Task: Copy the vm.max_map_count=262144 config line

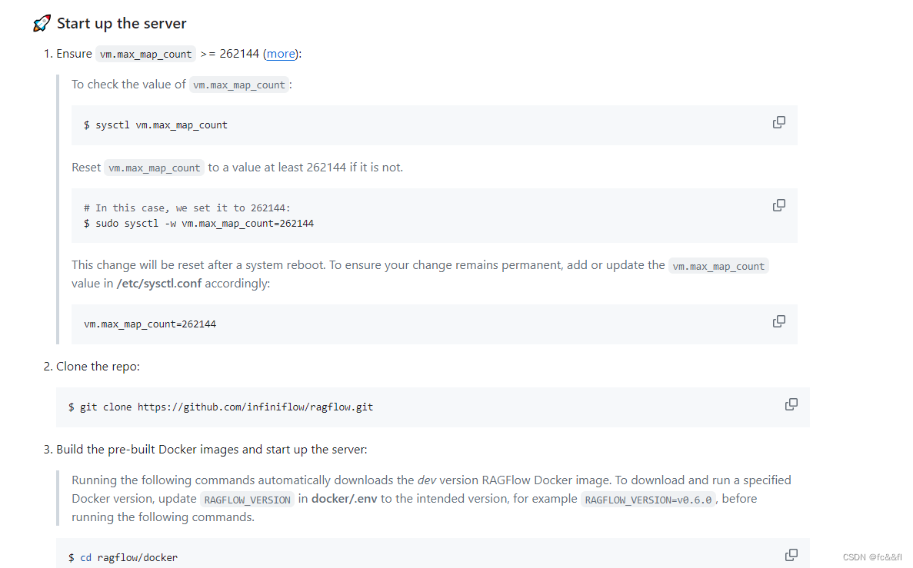Action: (778, 321)
